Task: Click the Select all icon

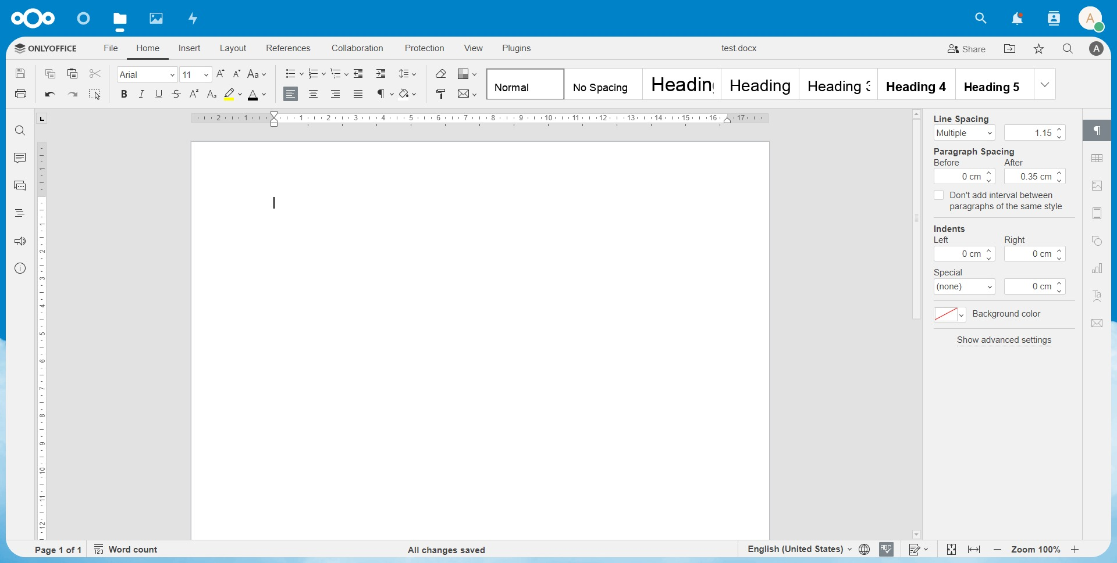Action: pyautogui.click(x=95, y=94)
